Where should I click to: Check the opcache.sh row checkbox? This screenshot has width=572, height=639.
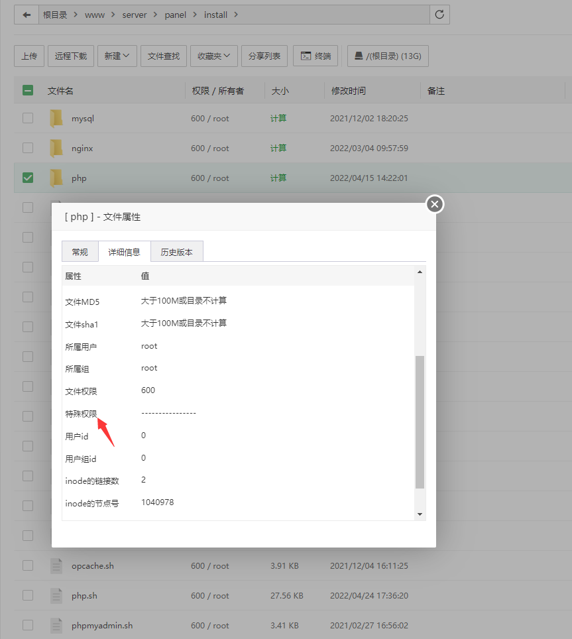[x=28, y=565]
